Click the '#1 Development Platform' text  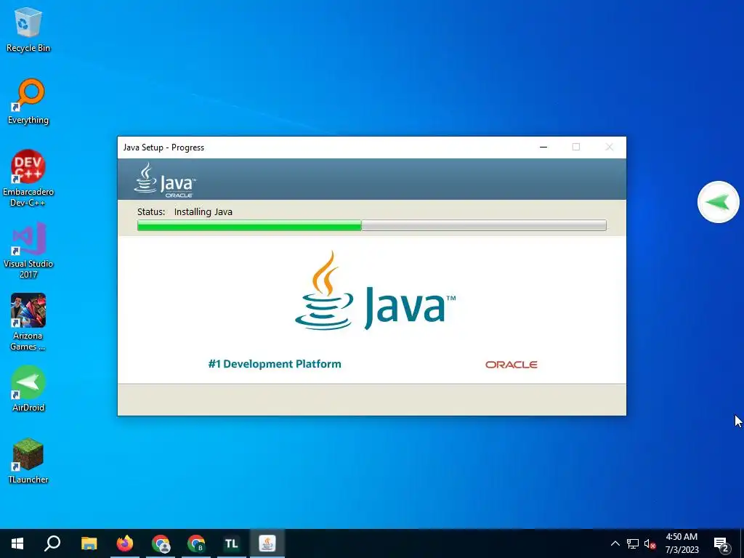275,364
